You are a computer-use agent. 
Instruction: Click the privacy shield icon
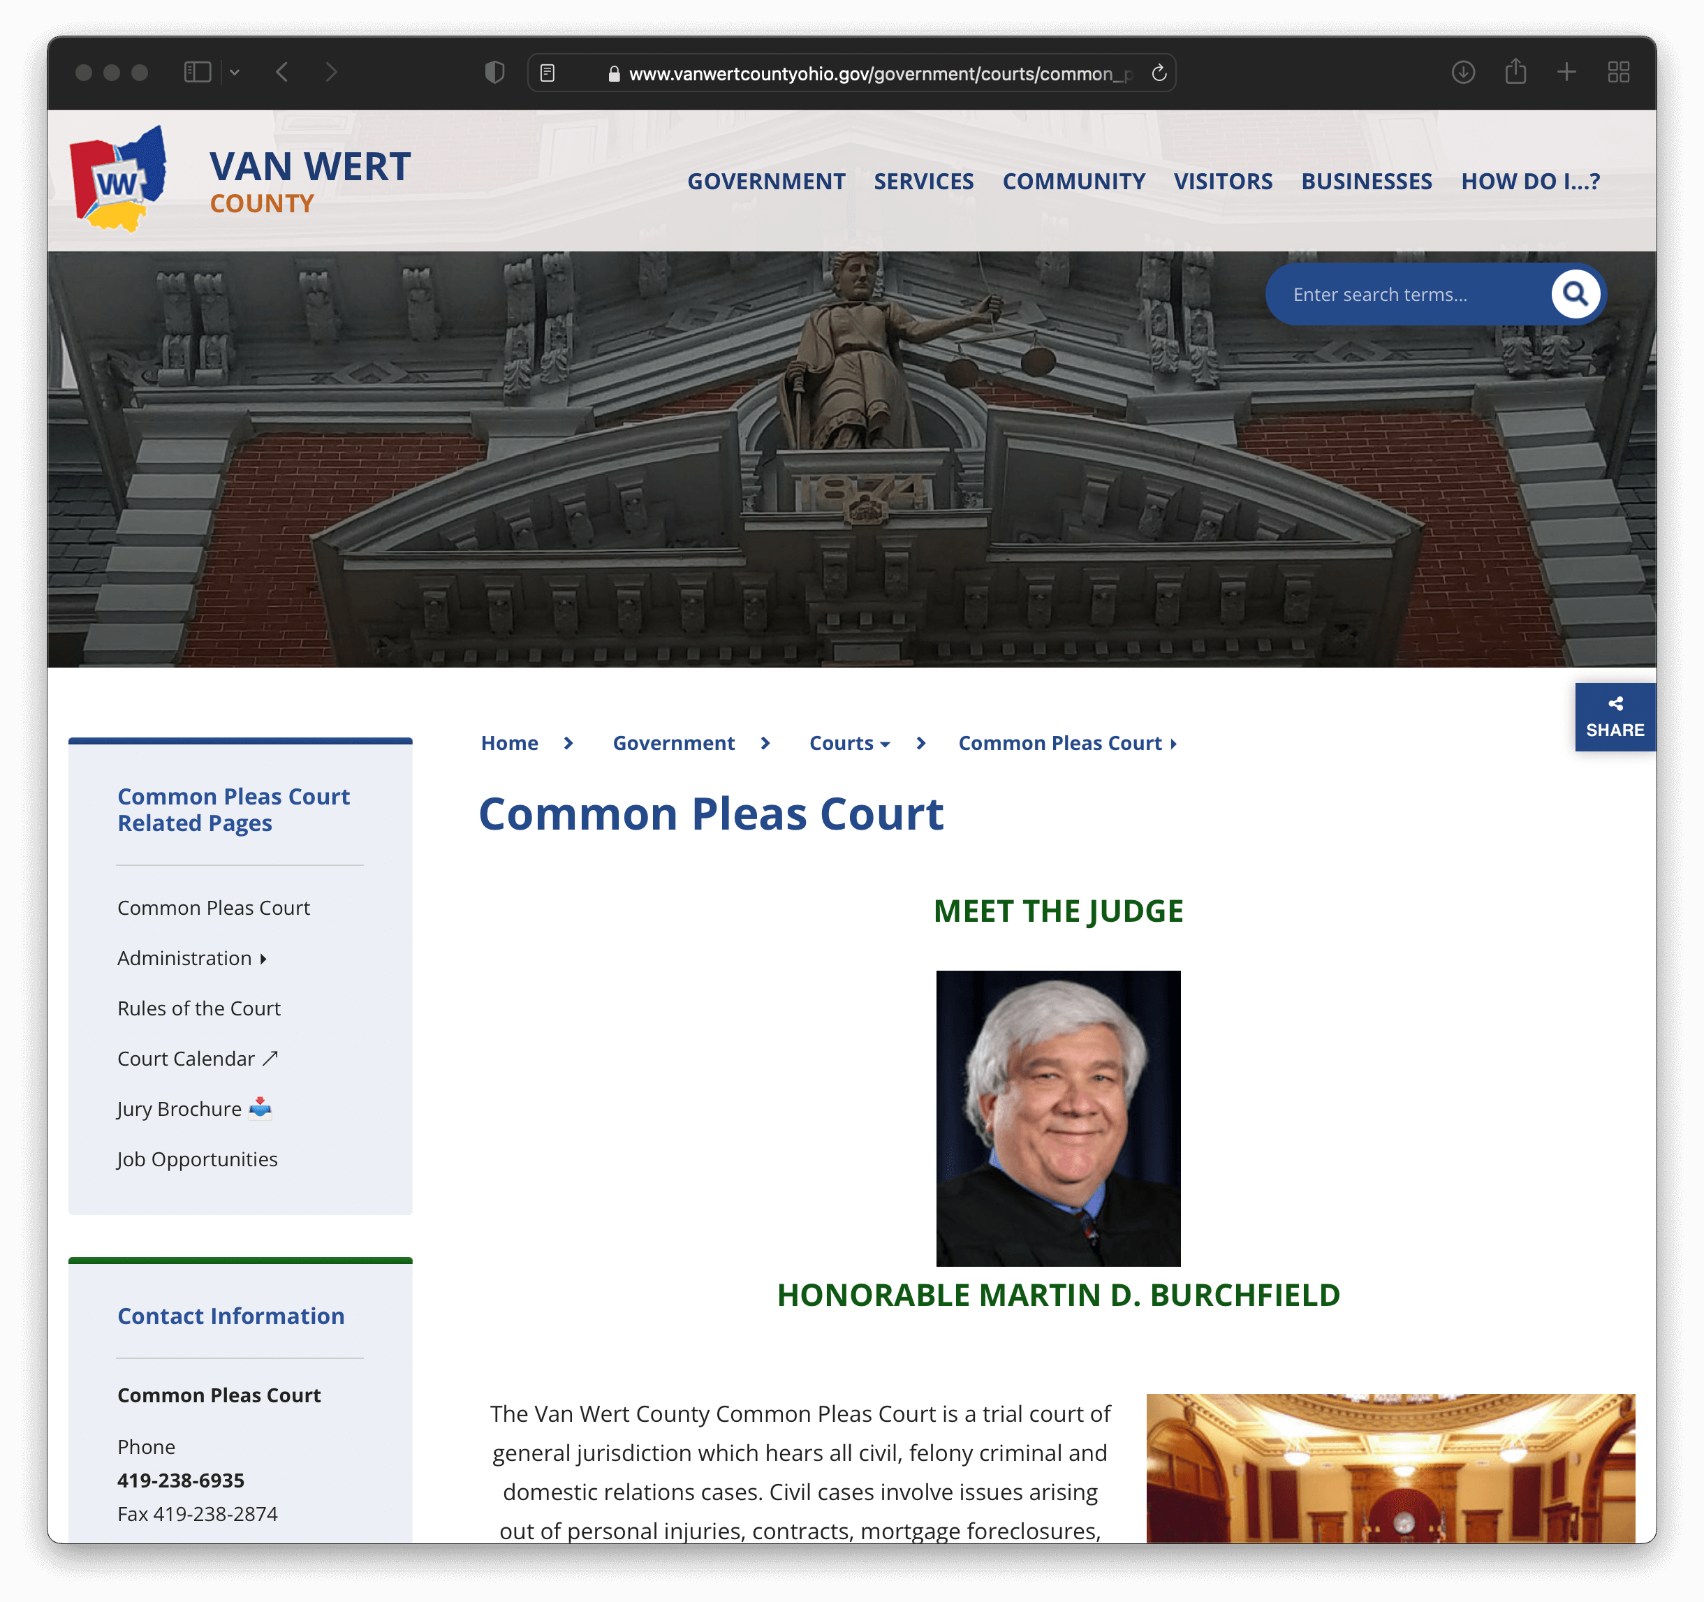[x=494, y=72]
